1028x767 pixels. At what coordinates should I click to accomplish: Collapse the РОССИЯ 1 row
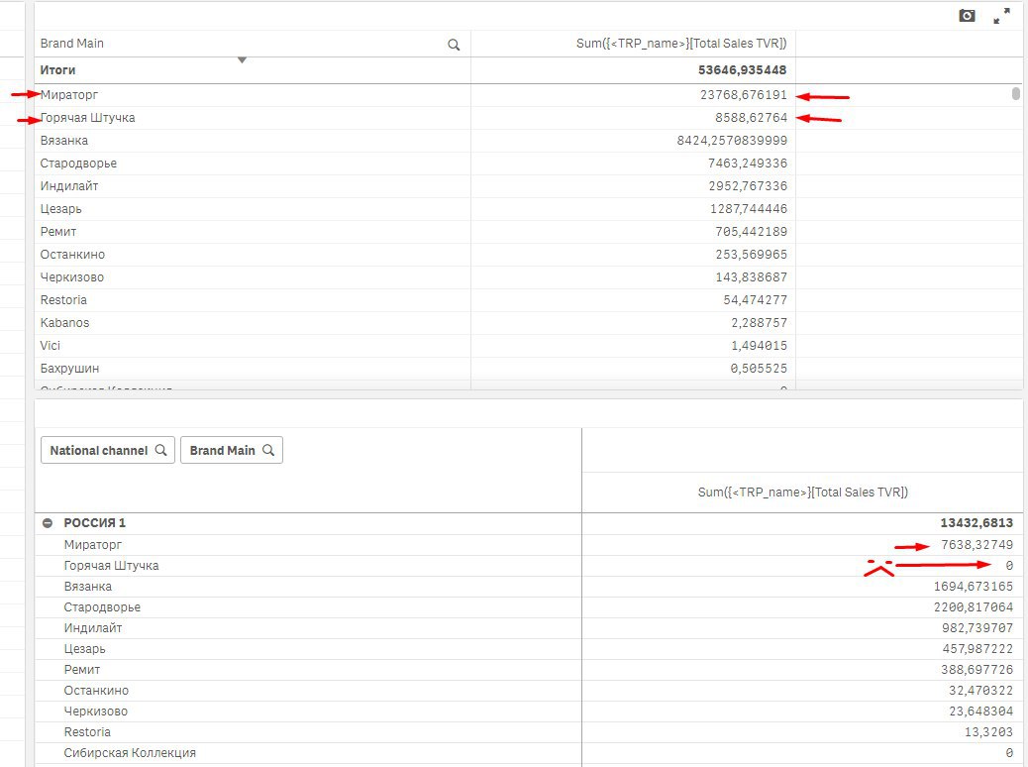(x=48, y=523)
